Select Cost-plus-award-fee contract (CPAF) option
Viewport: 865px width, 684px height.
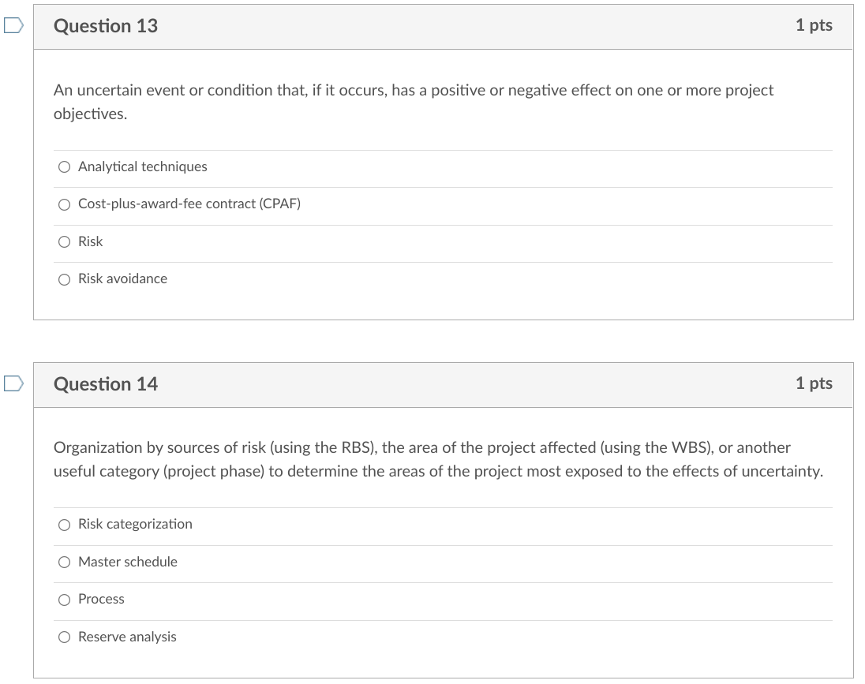tap(64, 204)
